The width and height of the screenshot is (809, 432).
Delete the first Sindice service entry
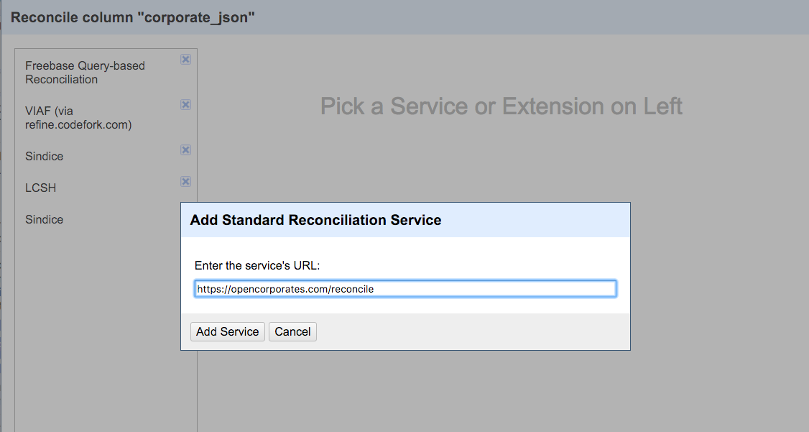coord(185,150)
